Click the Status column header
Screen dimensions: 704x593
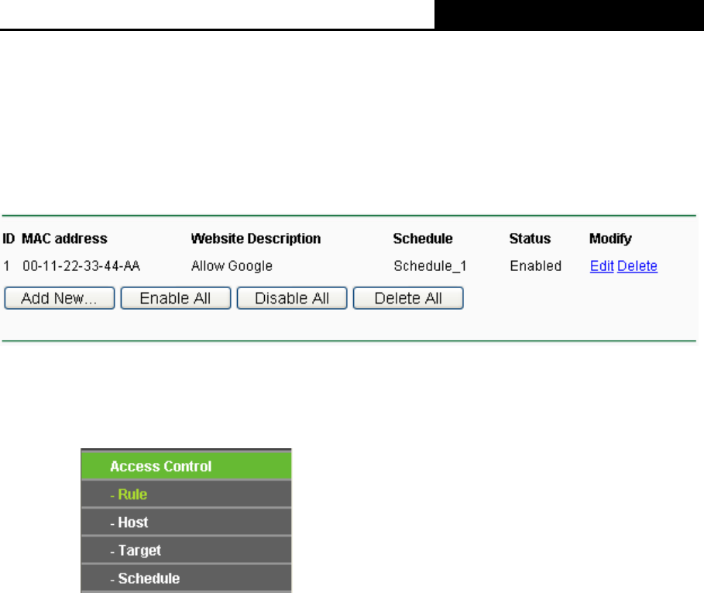(530, 238)
